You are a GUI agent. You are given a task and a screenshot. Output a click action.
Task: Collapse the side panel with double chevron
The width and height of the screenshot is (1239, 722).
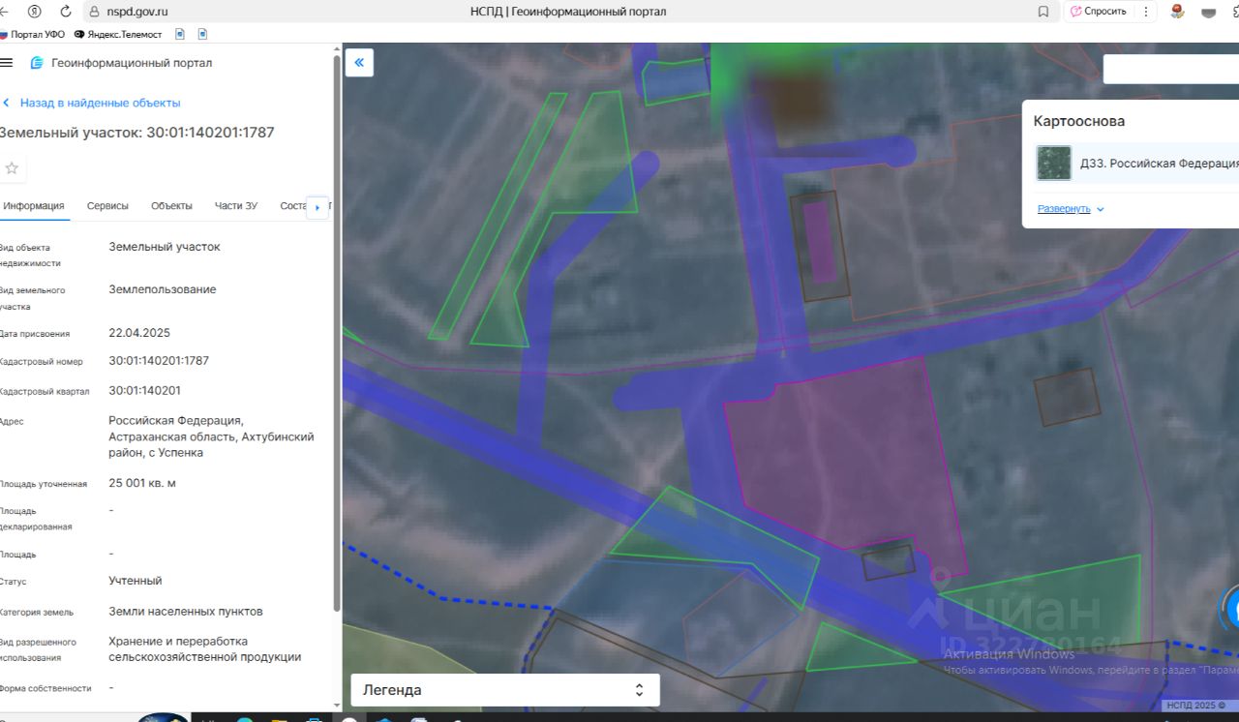[x=359, y=63]
